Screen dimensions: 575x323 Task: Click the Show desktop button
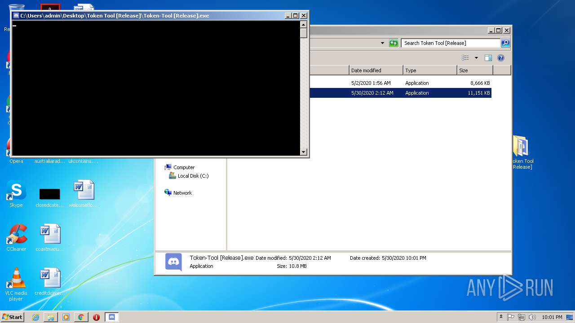click(x=571, y=317)
